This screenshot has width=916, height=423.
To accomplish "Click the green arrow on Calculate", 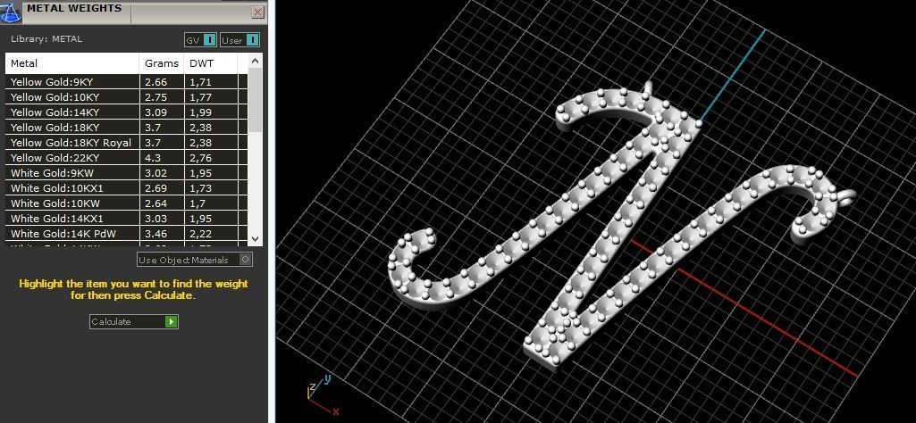I will [x=171, y=321].
